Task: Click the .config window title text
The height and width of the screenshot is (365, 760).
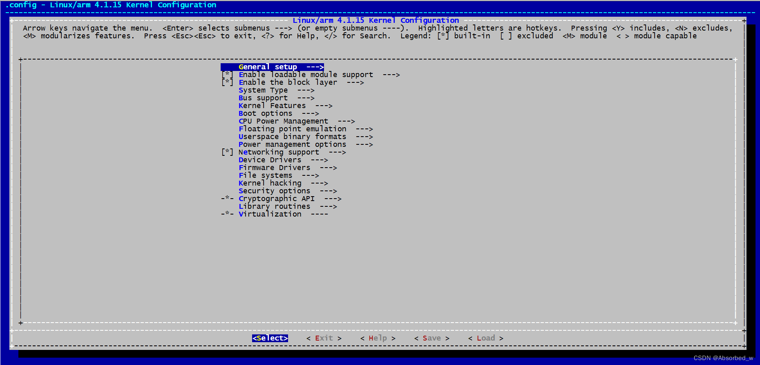Action: [x=111, y=5]
